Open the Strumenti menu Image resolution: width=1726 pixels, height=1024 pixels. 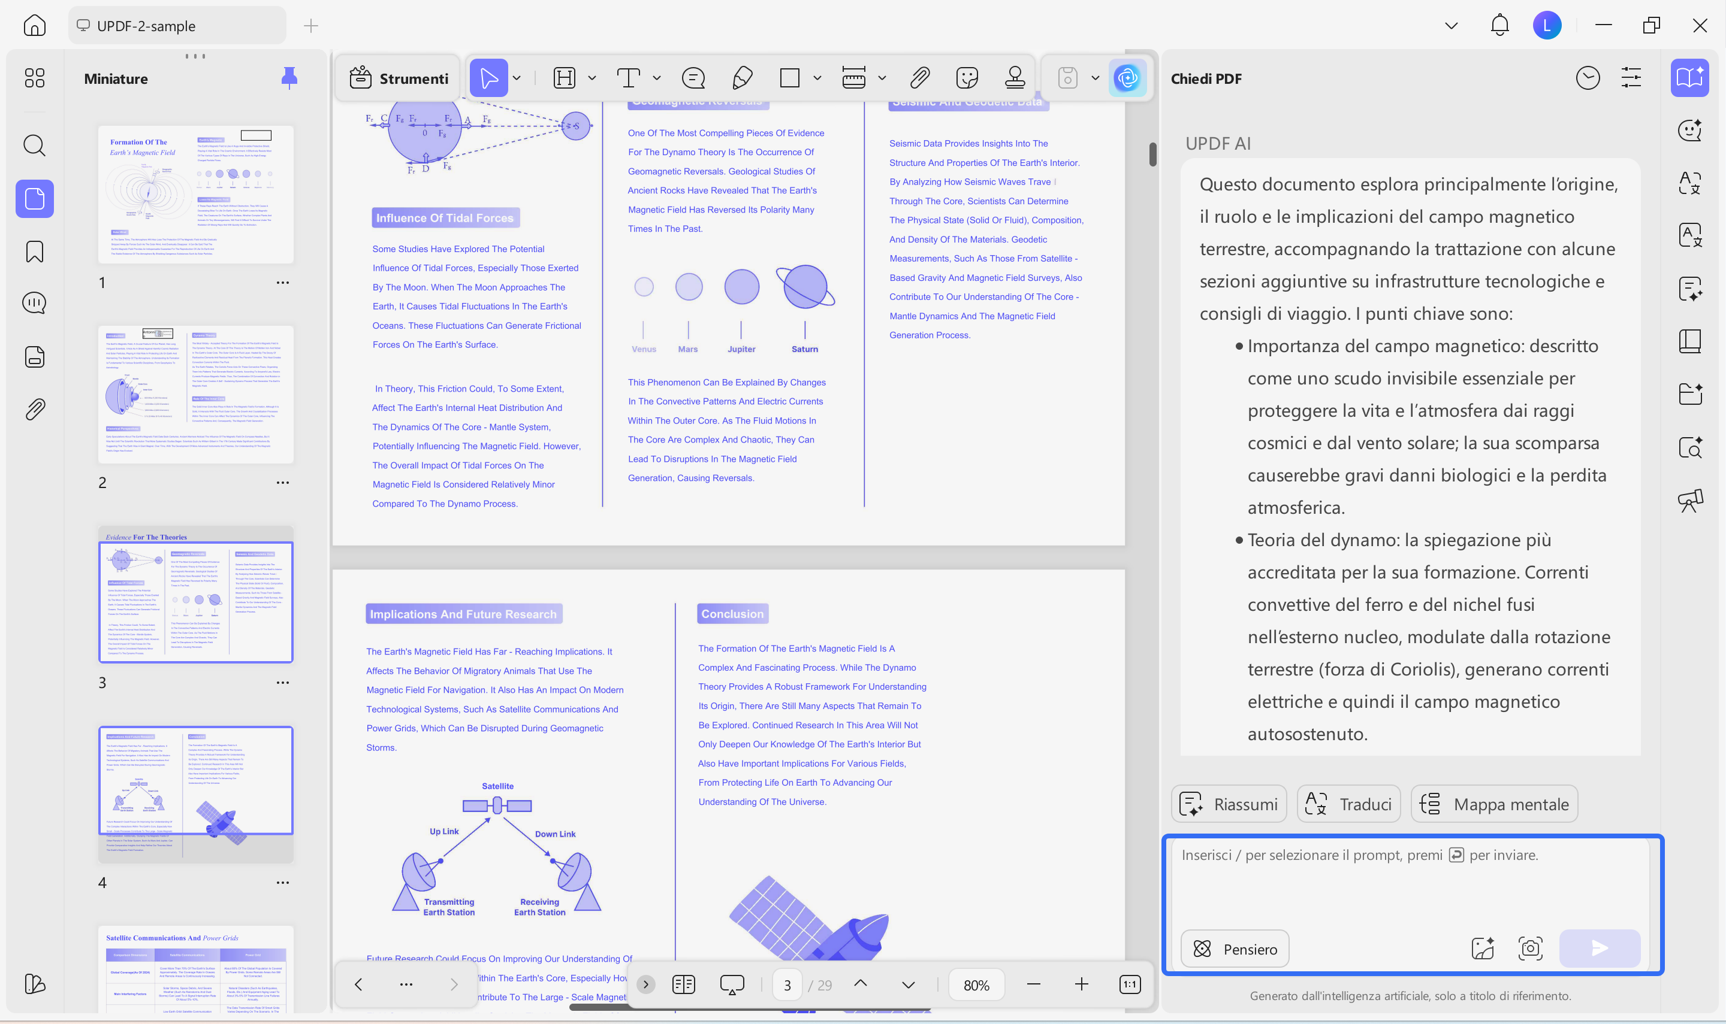(399, 78)
